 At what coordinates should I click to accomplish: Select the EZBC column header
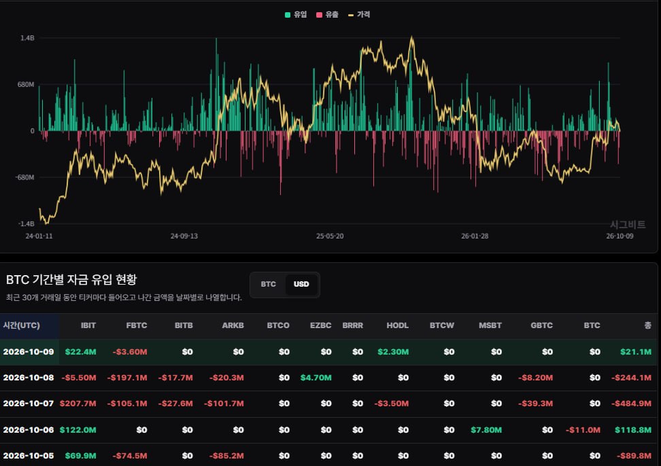pos(320,325)
